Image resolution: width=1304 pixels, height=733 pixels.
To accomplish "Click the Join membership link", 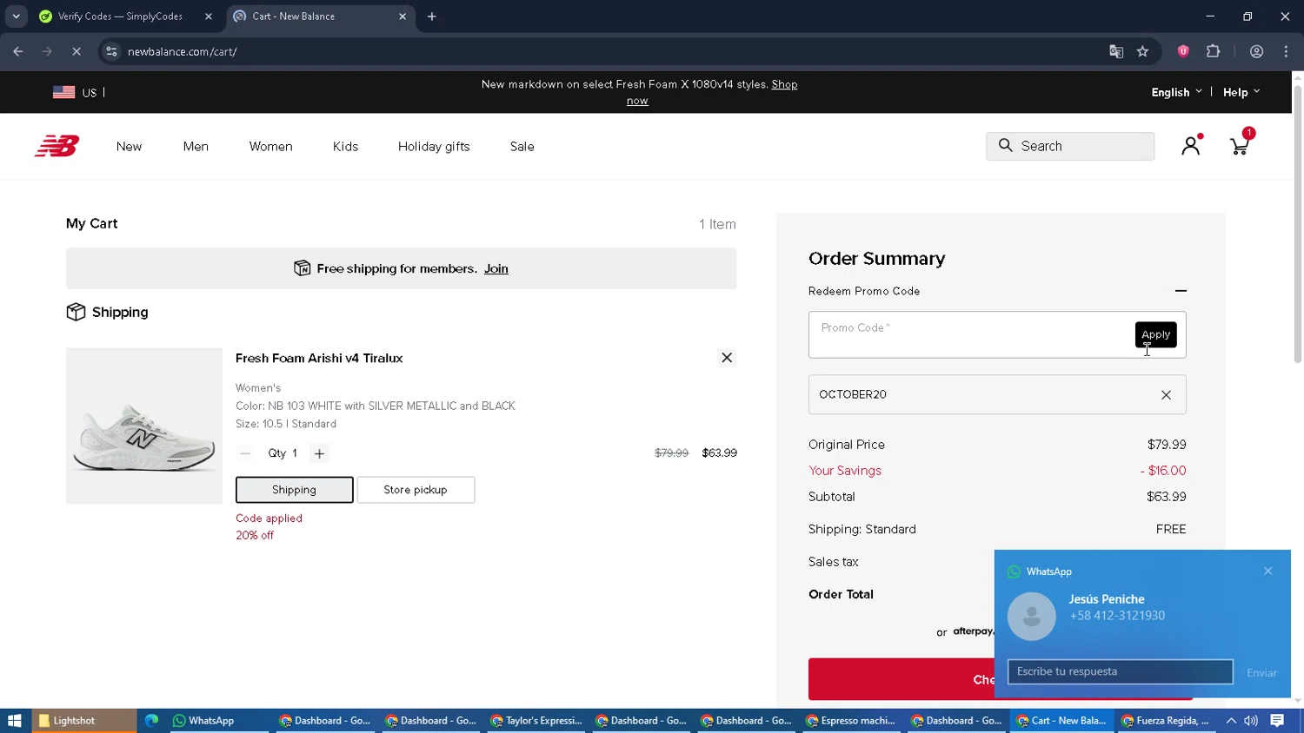I will tap(496, 269).
